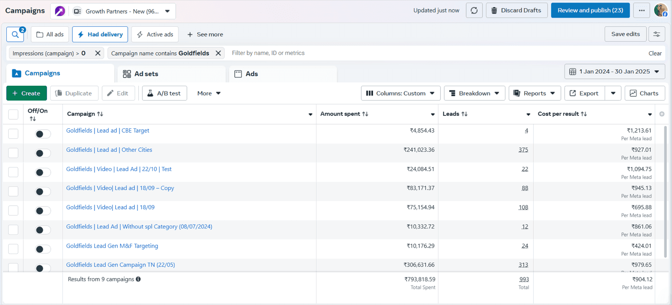The height and width of the screenshot is (305, 672).
Task: Select the Had delivery view
Action: [100, 34]
